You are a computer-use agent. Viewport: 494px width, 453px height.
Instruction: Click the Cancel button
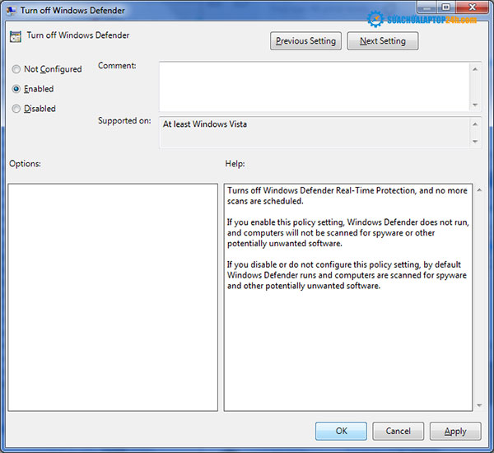[398, 431]
